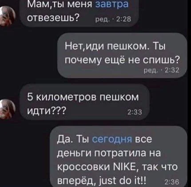Select the 'кроссовки NIKE' message bubble

119,157
